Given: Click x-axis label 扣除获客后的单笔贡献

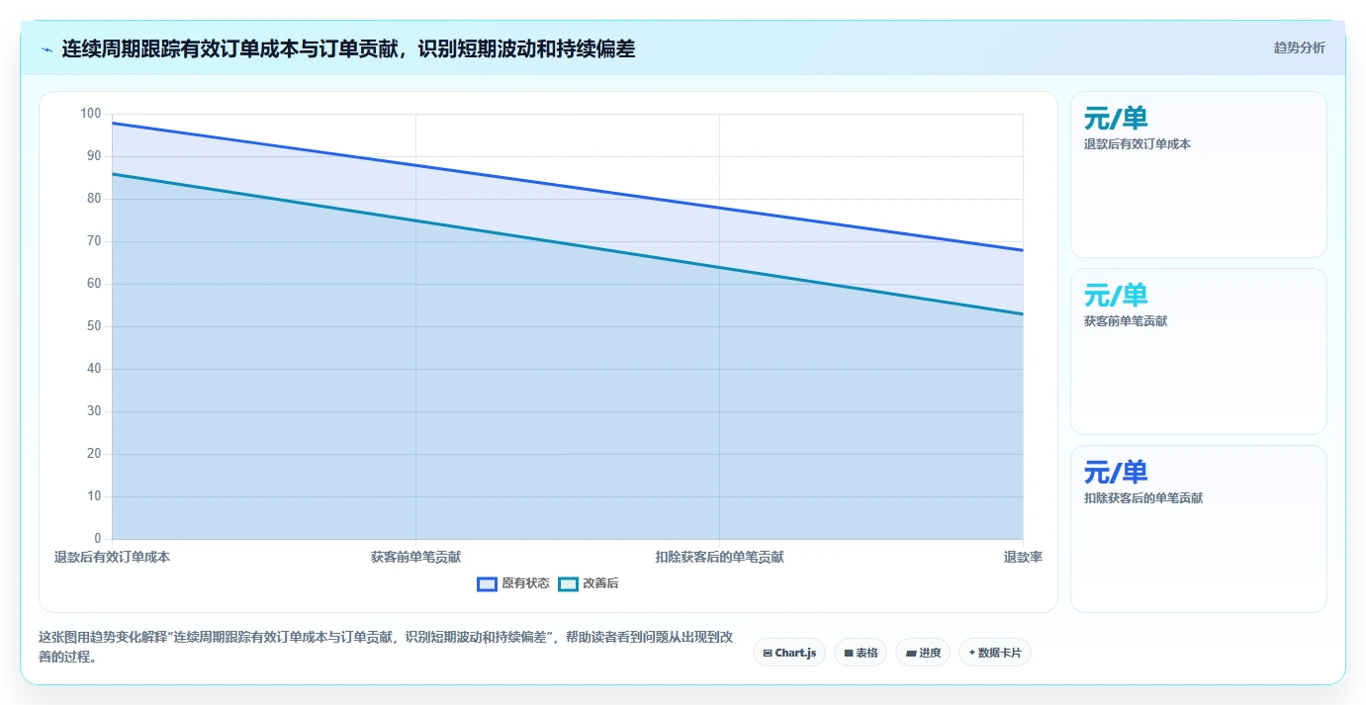Looking at the screenshot, I should pyautogui.click(x=719, y=557).
